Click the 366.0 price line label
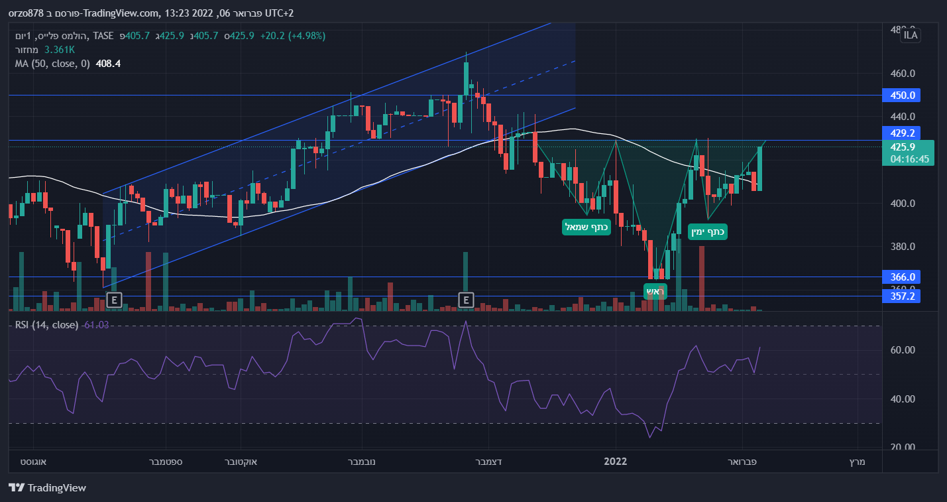Screen dimensions: 947x502 coord(903,277)
